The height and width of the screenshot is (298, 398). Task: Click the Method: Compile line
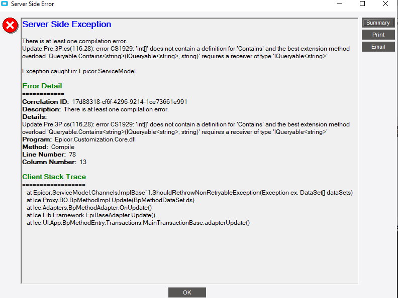tap(48, 147)
